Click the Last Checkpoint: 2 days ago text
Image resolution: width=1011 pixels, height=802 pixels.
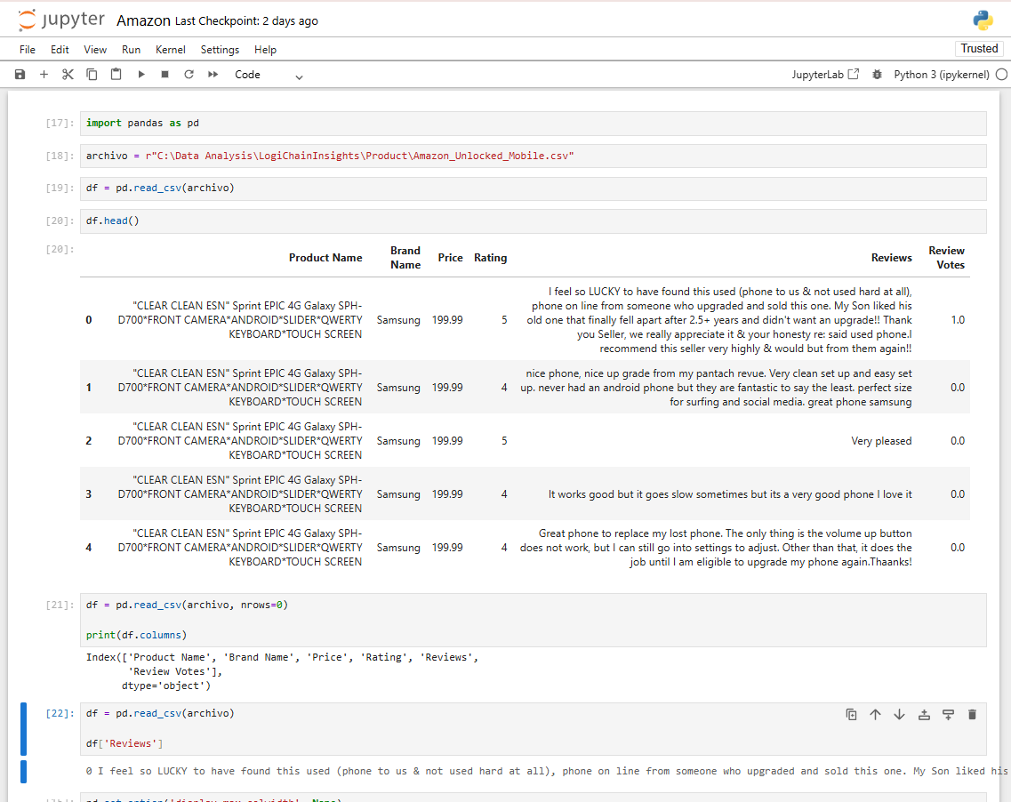tap(246, 20)
